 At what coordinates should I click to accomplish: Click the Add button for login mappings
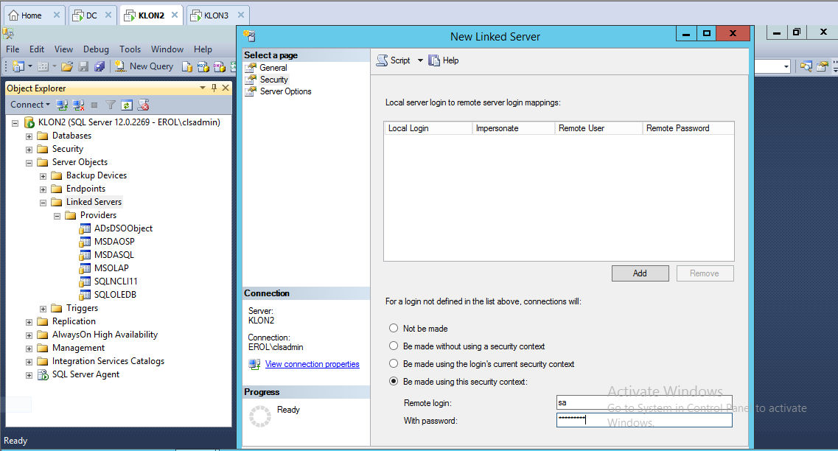click(x=640, y=273)
